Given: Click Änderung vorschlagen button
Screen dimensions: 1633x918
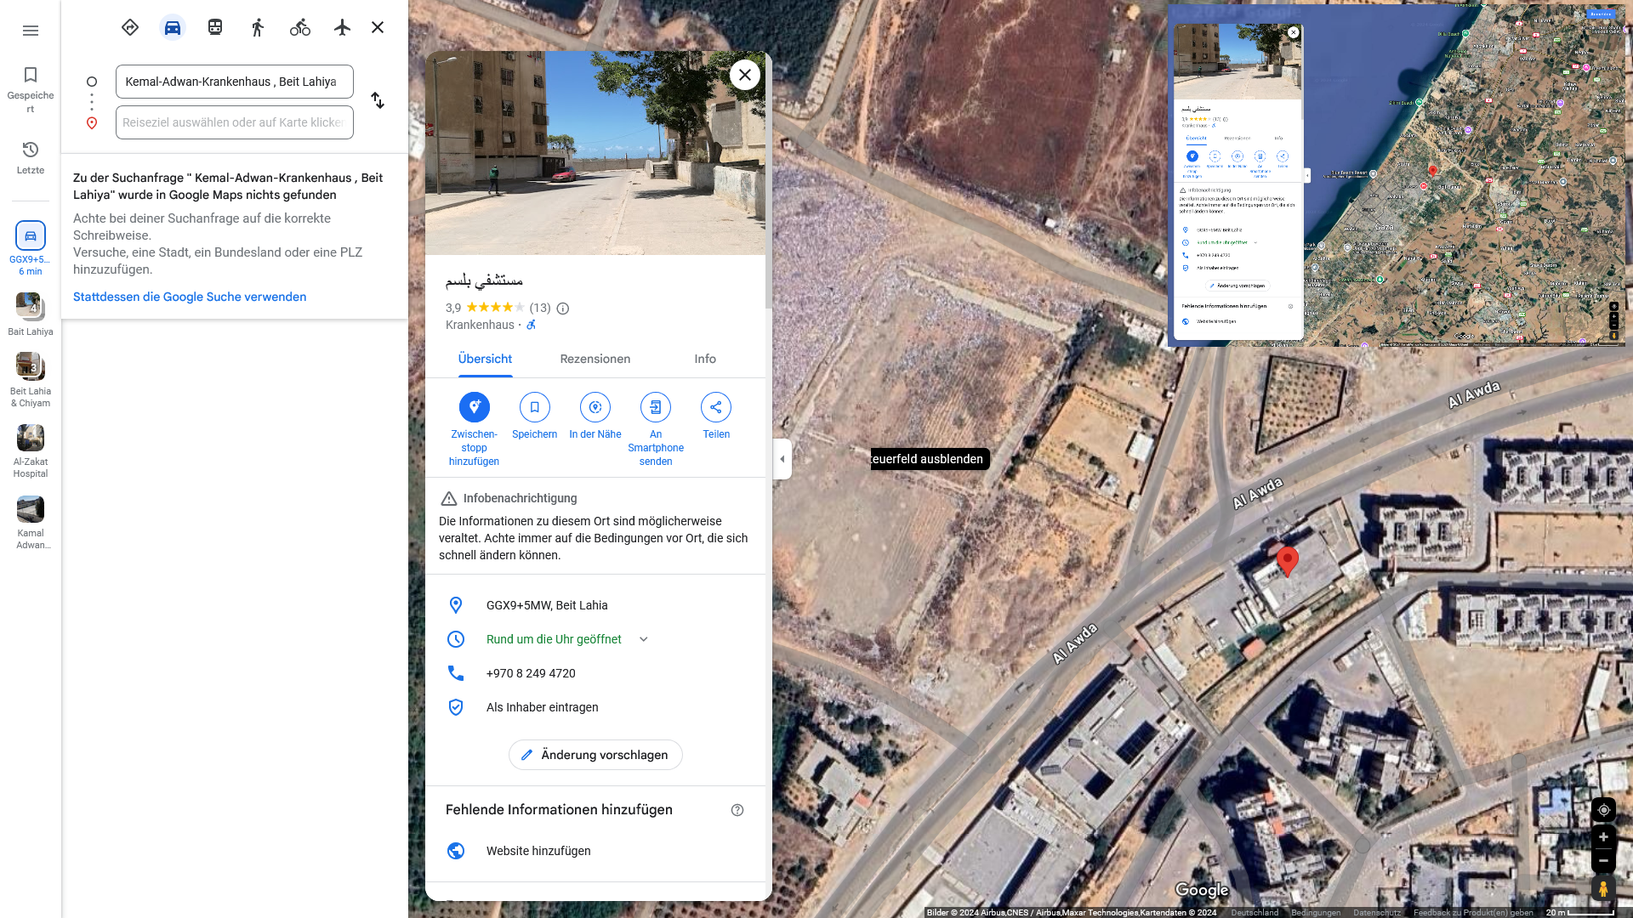Looking at the screenshot, I should point(595,755).
